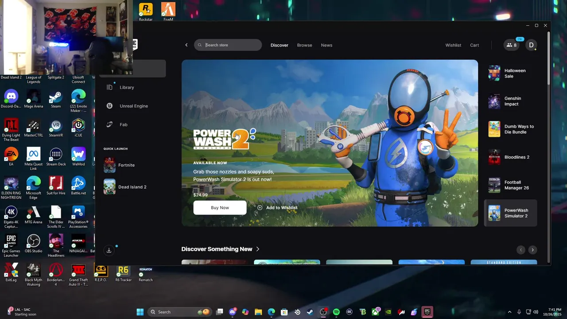Select the Grand Theft Auto III desktop icon
The width and height of the screenshot is (567, 319).
tap(78, 275)
